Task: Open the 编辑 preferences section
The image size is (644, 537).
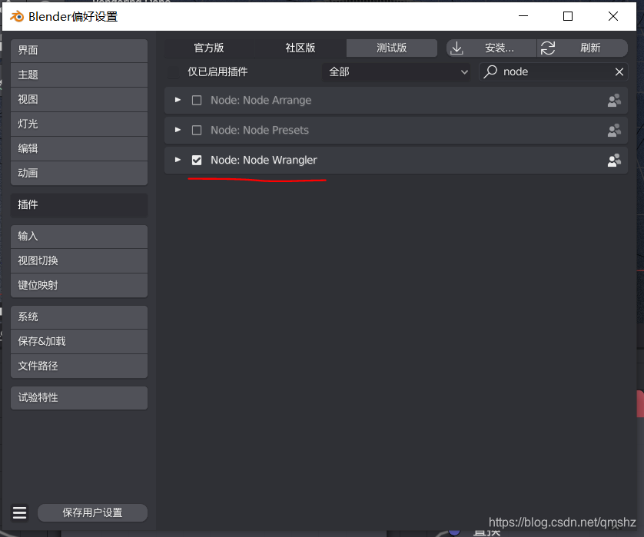Action: 79,149
